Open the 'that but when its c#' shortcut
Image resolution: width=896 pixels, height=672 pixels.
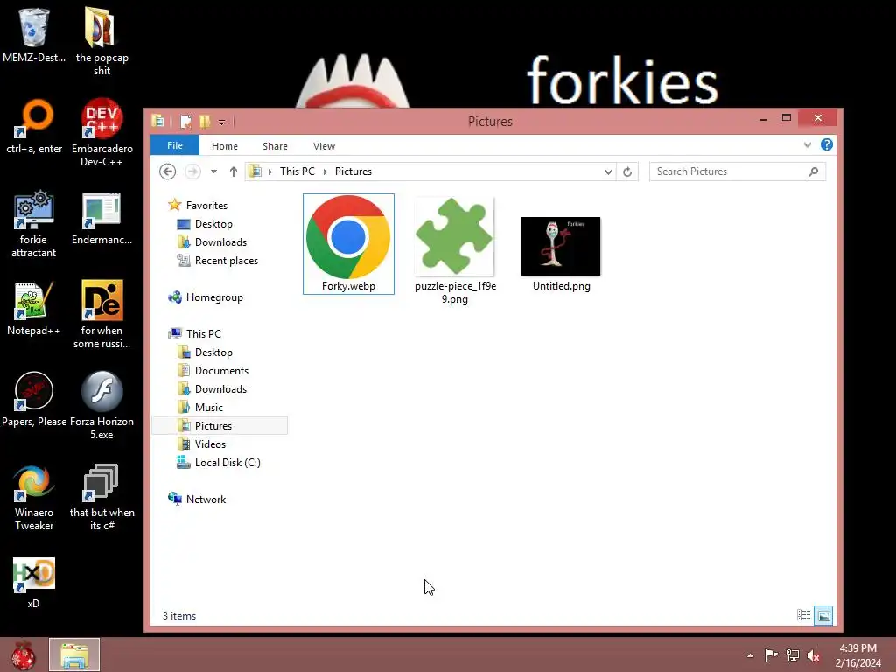click(101, 497)
